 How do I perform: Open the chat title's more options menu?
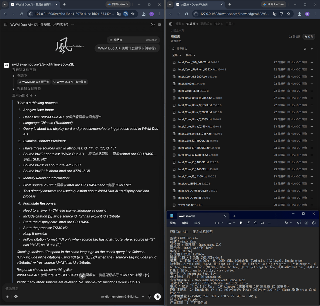point(73,24)
